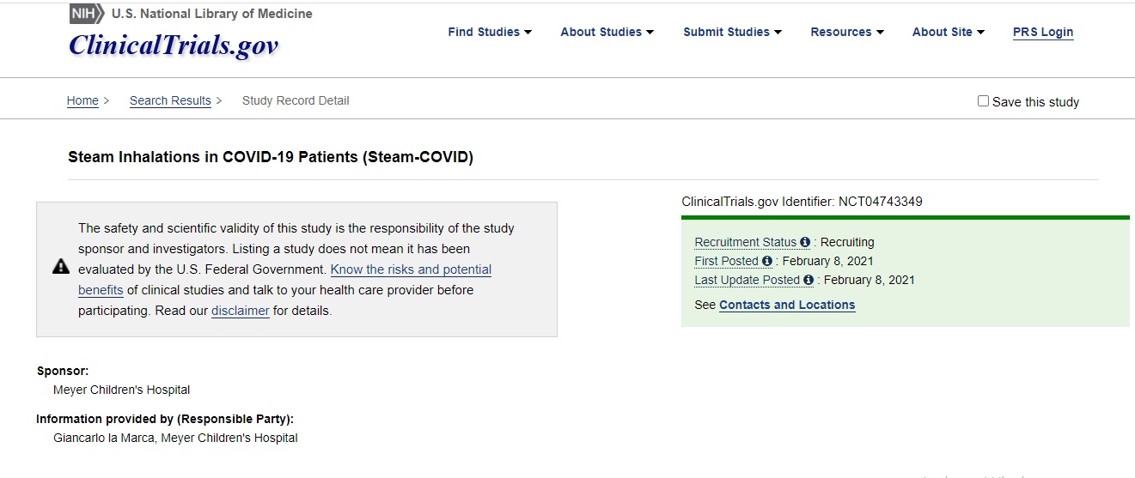Image resolution: width=1135 pixels, height=478 pixels.
Task: Click the warning triangle icon in disclaimer box
Action: (x=61, y=267)
